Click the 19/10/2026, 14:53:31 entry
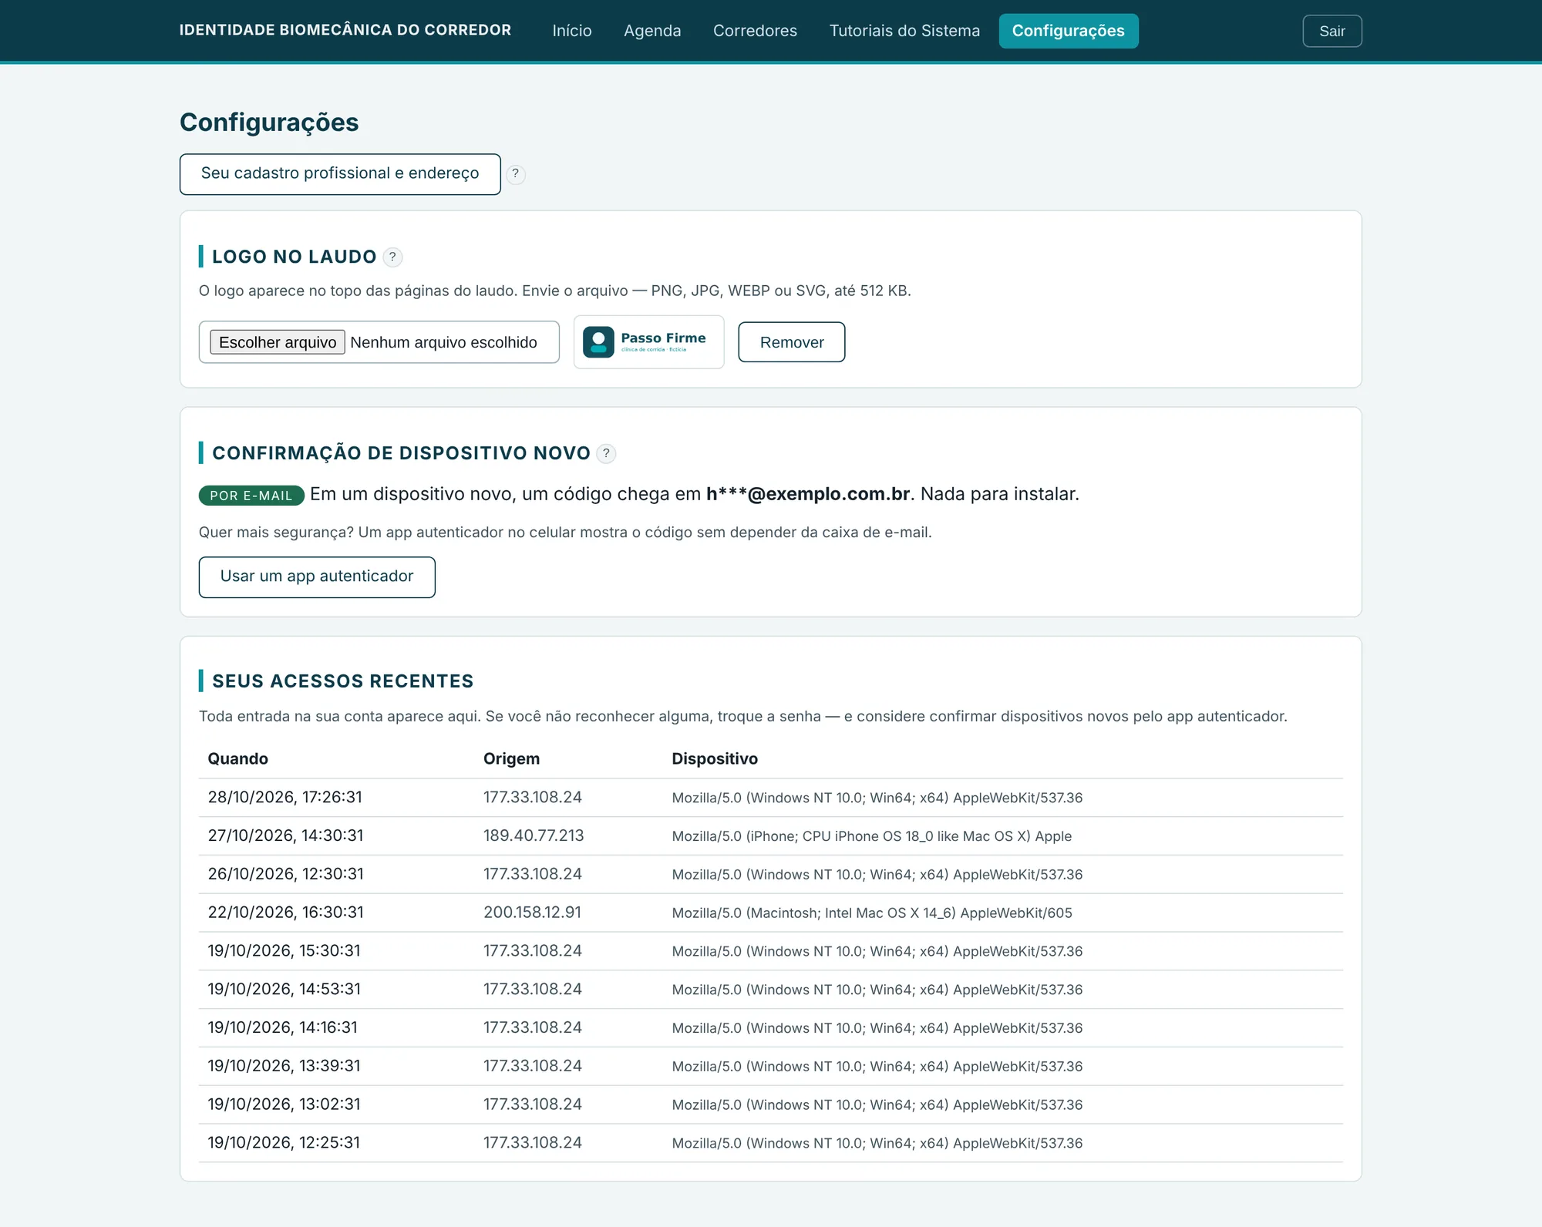This screenshot has width=1542, height=1227. pyautogui.click(x=771, y=990)
